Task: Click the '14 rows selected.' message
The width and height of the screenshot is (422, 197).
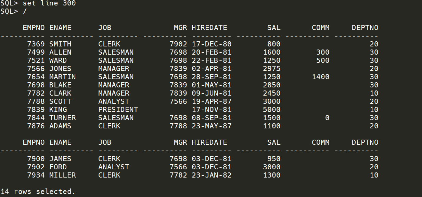Action: (38, 192)
